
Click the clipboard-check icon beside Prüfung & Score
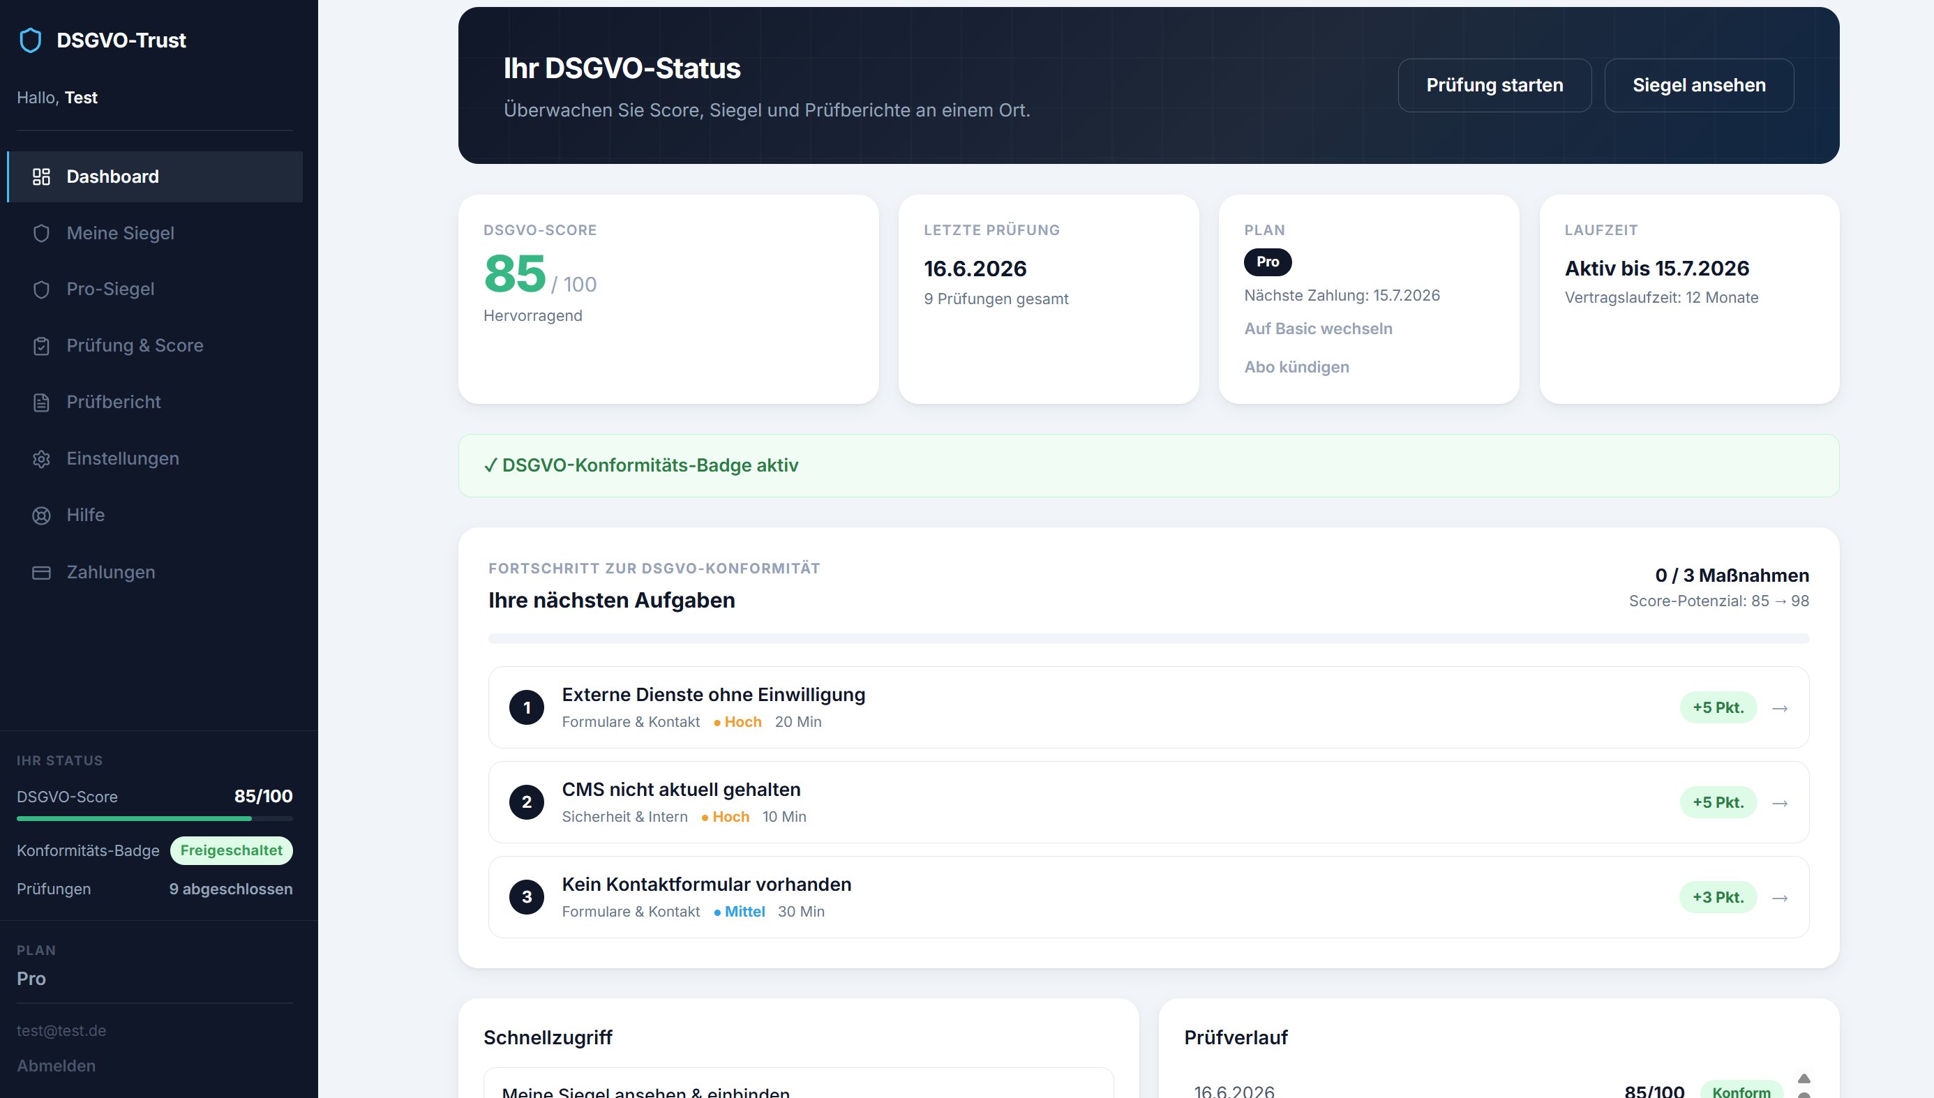coord(41,346)
